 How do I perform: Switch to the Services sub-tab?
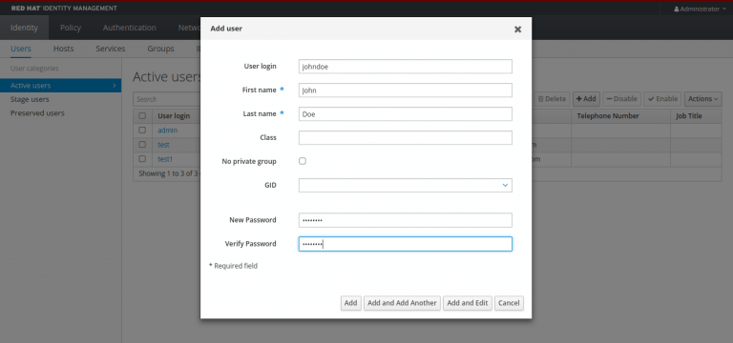111,49
